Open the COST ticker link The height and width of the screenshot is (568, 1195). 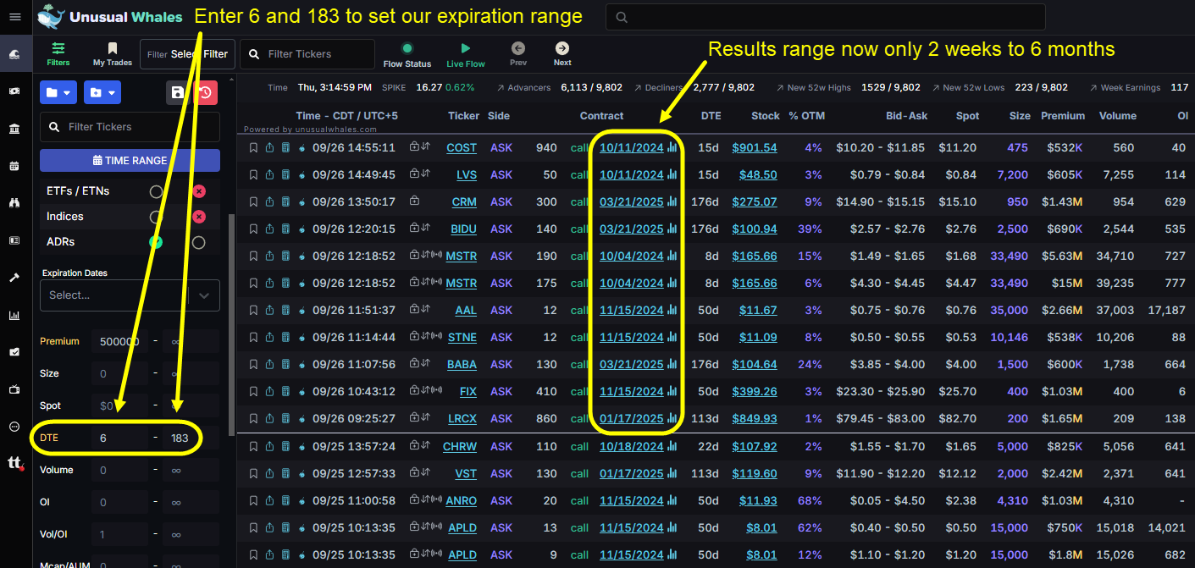pos(462,147)
